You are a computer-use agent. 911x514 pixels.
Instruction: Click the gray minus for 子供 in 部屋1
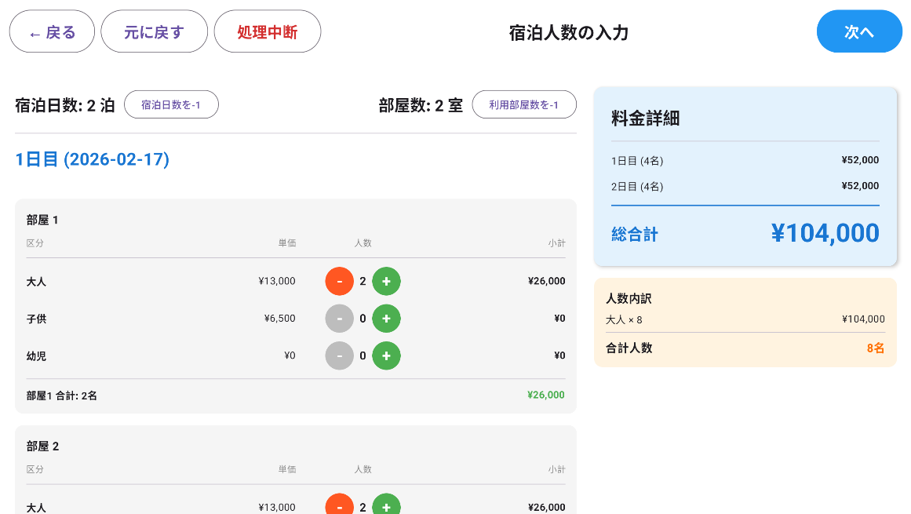[x=339, y=318]
